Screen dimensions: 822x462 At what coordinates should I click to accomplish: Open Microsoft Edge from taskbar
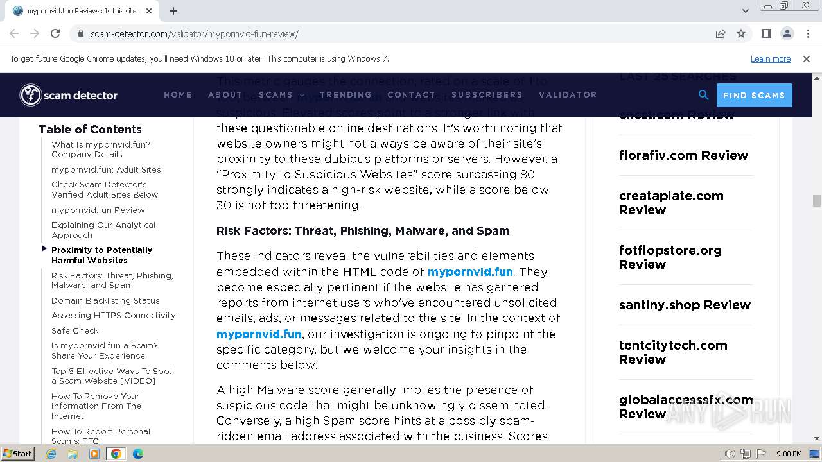[138, 454]
